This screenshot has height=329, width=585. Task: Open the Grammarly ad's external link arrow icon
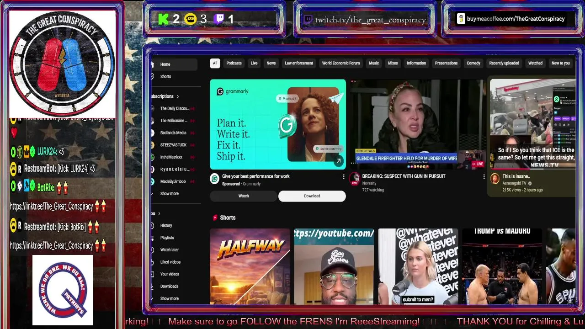(x=338, y=161)
